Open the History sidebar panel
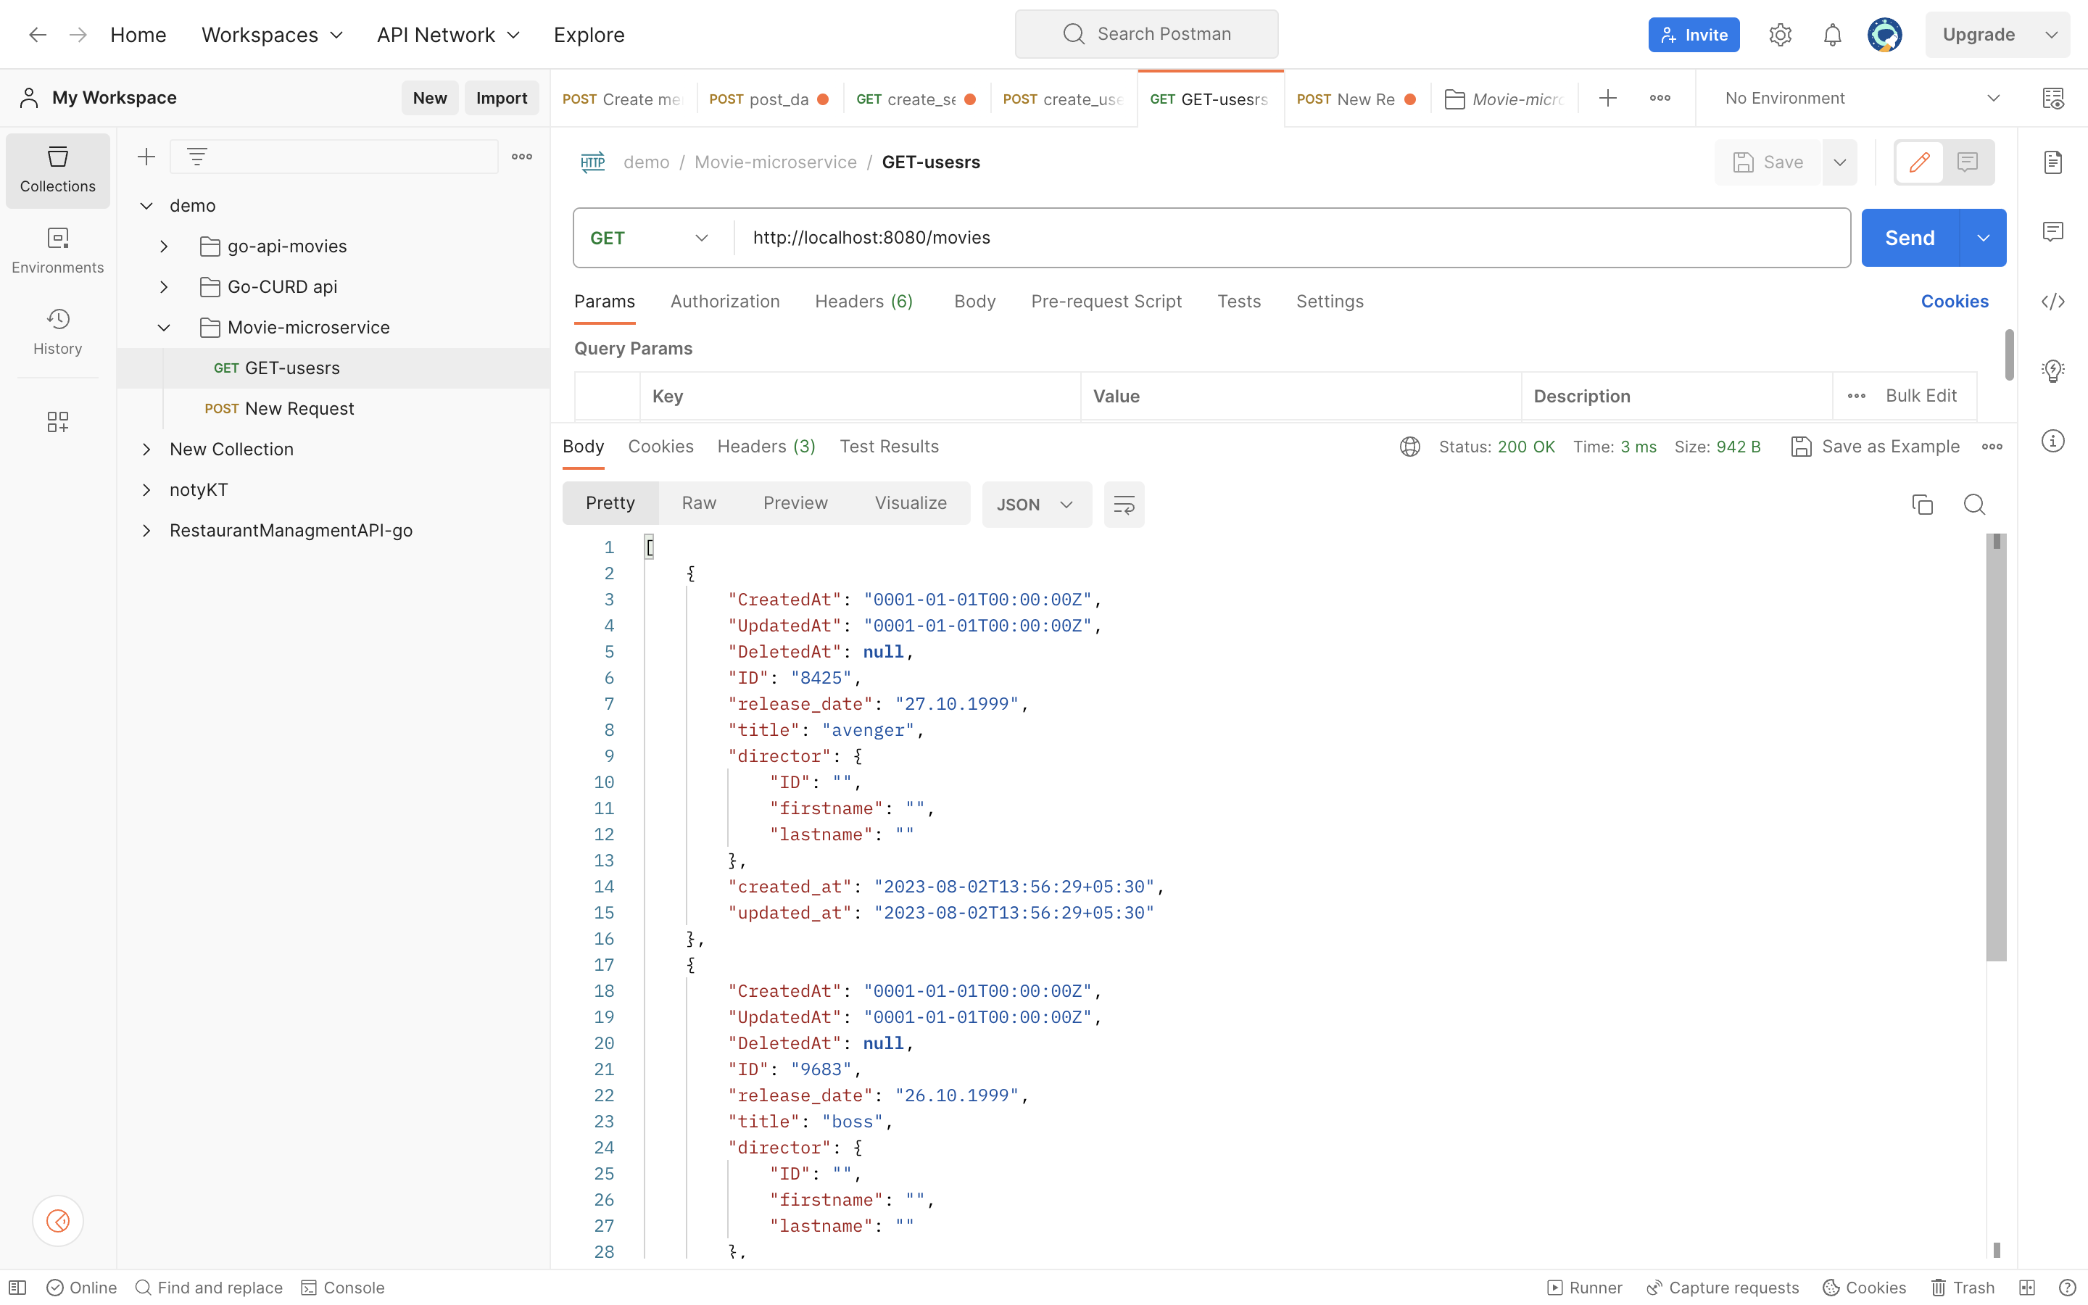 (x=58, y=331)
